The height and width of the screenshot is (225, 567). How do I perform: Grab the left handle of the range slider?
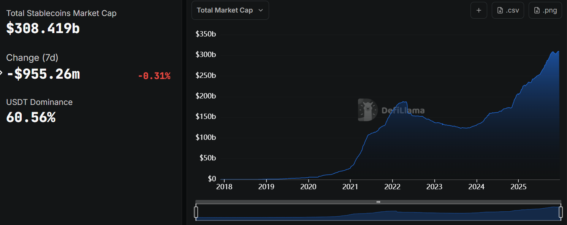[196, 212]
